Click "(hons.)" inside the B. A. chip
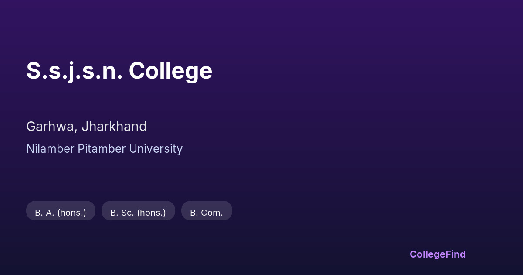 tap(71, 213)
